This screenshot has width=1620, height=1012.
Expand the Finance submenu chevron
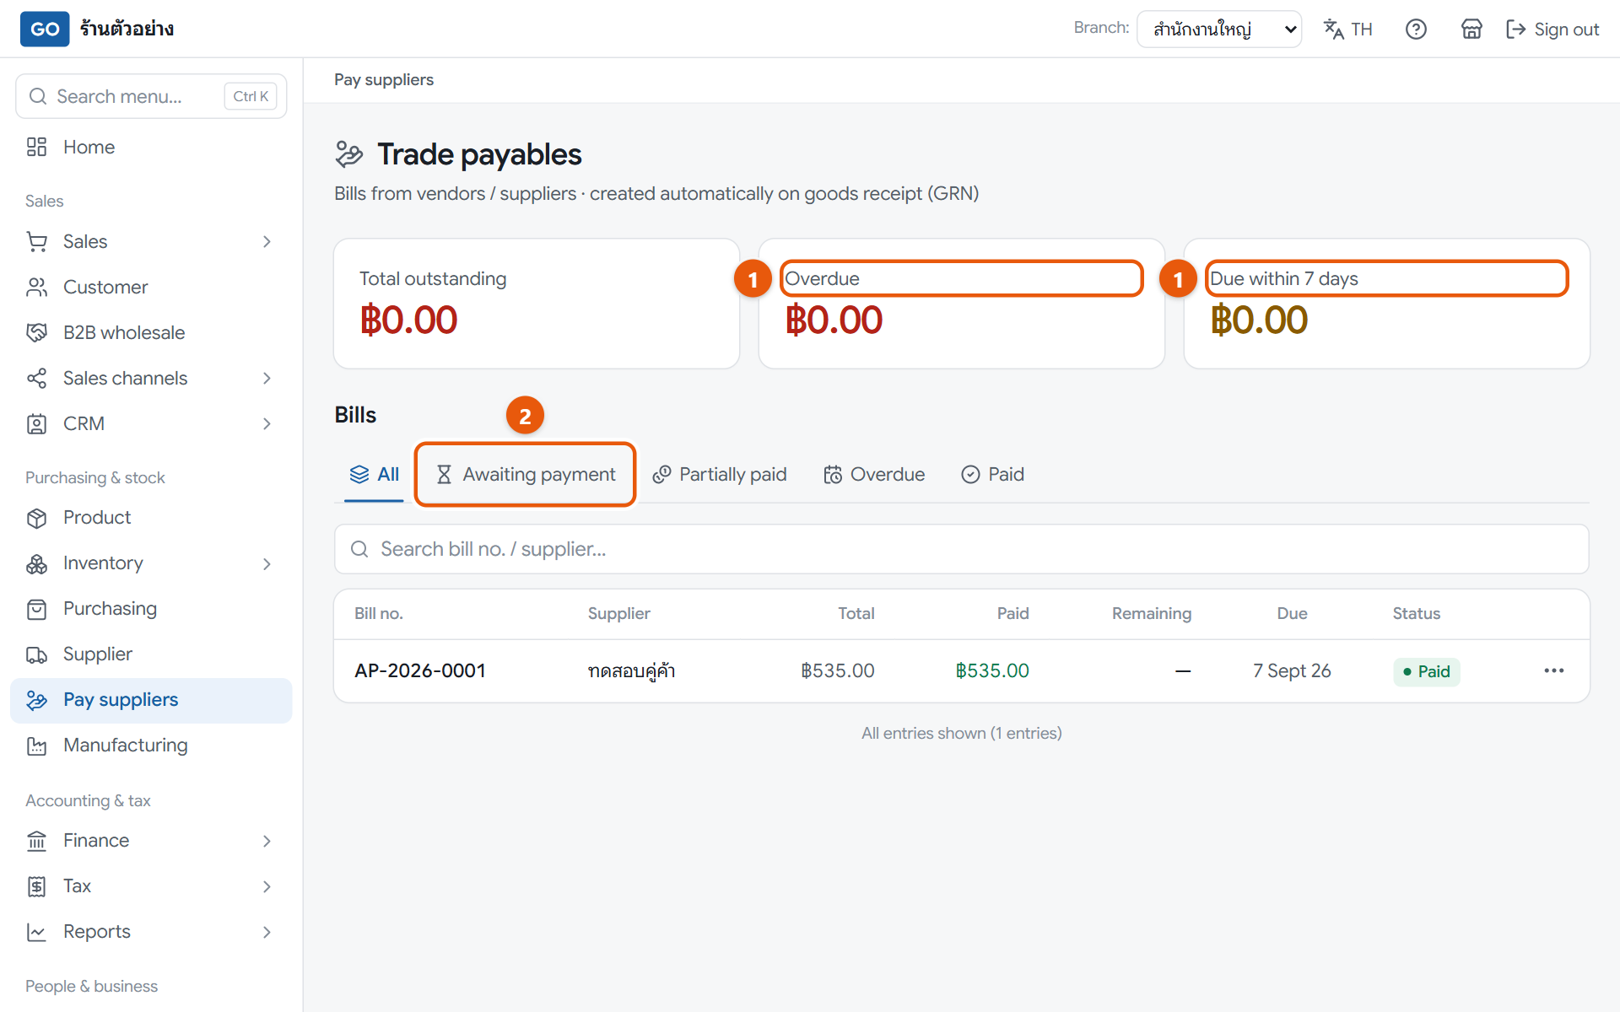click(x=267, y=841)
